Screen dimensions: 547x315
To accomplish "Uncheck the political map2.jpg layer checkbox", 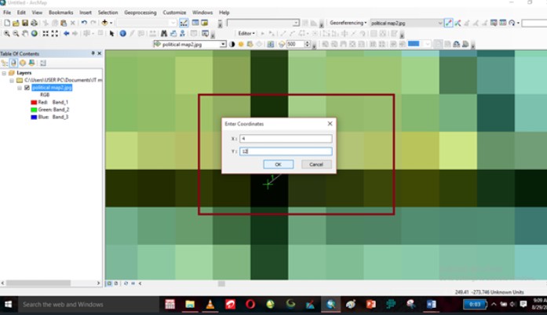I will [27, 88].
